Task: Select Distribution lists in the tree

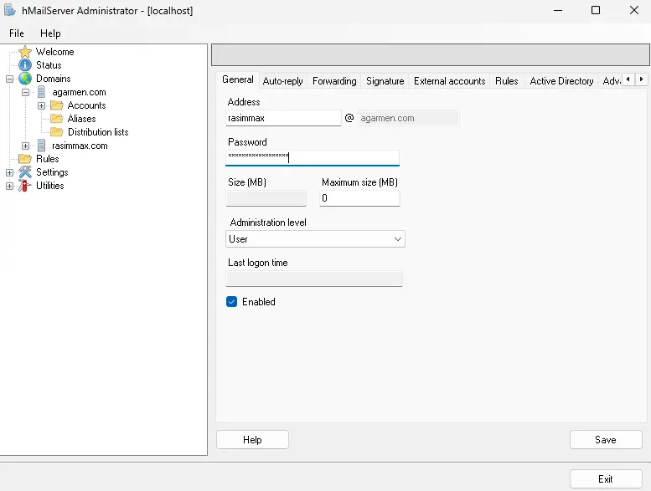Action: (98, 132)
